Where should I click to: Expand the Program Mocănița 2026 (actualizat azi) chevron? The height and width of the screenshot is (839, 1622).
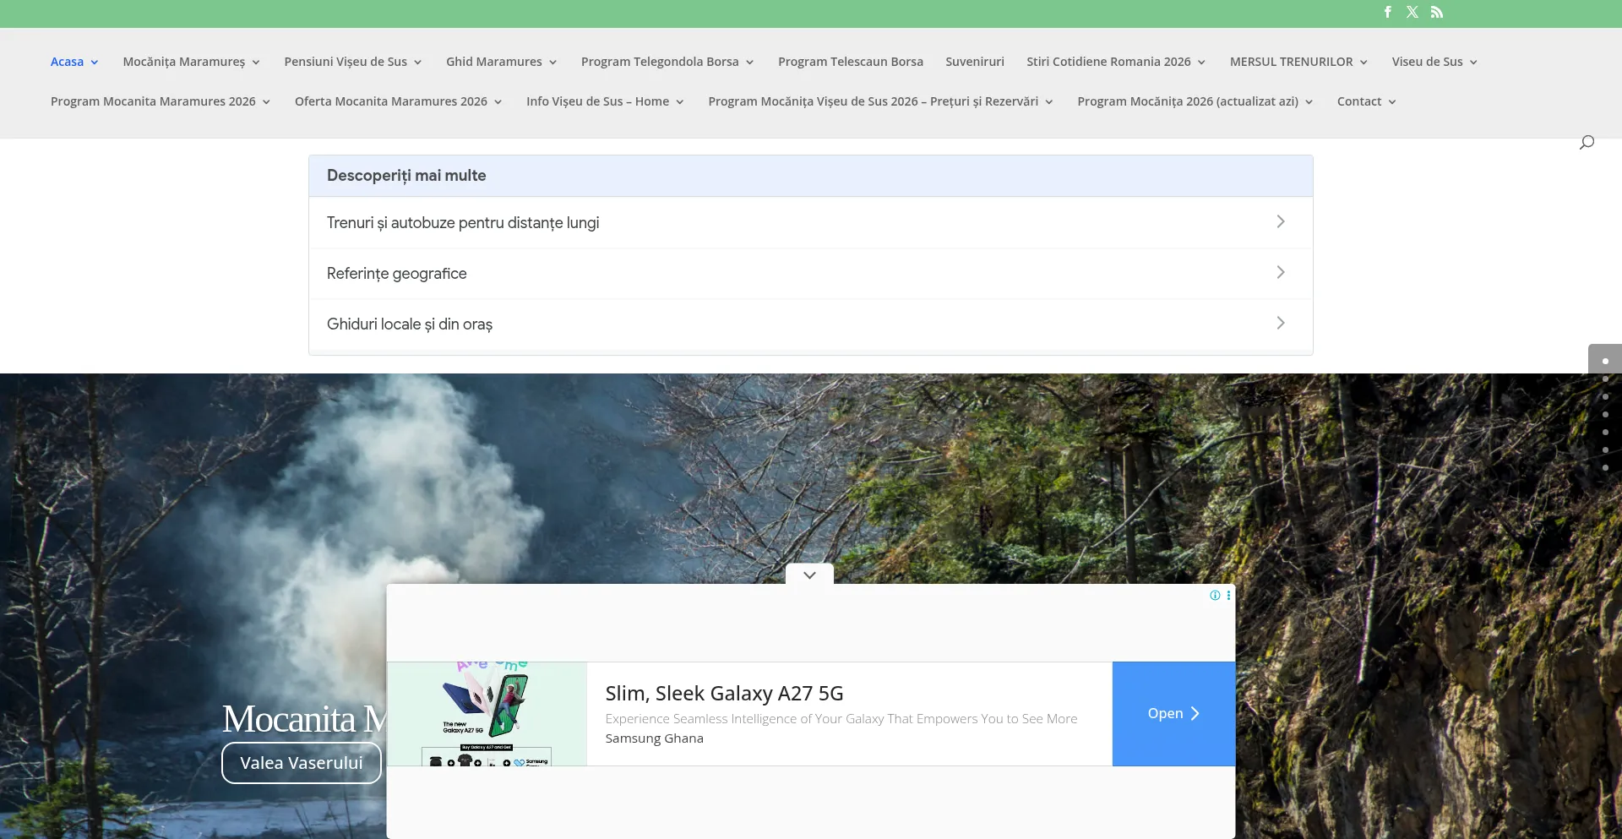1309,102
